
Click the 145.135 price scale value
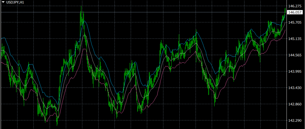295,39
